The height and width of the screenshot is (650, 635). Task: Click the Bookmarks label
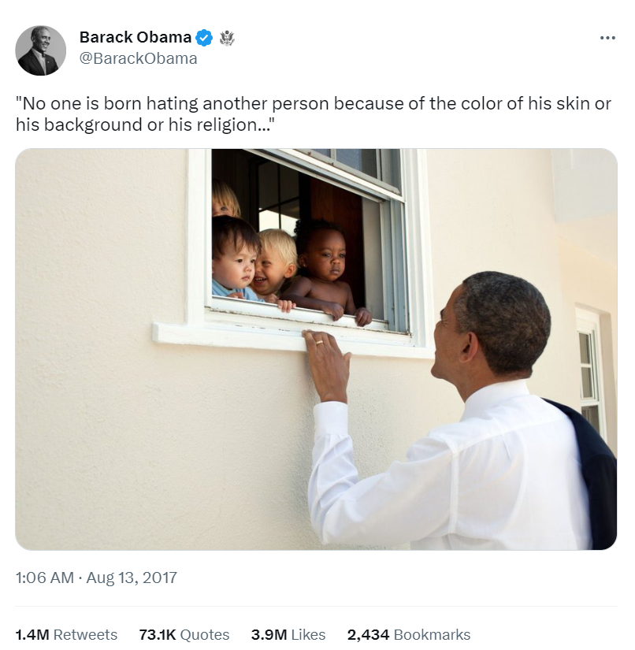[432, 634]
